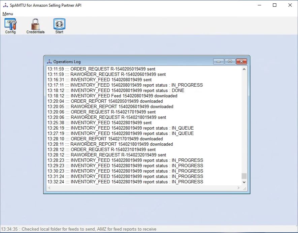Select the 13:31:24 IN_PROGRESS log line
Screen dimensions: 298x233
pyautogui.click(x=125, y=176)
